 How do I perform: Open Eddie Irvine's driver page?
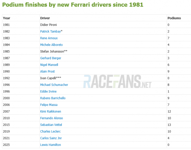click(x=48, y=92)
